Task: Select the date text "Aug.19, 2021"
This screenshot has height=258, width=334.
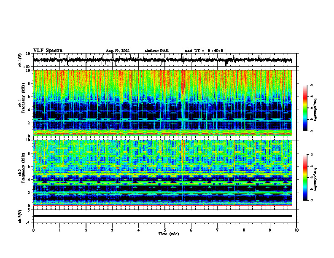Action: pyautogui.click(x=118, y=51)
